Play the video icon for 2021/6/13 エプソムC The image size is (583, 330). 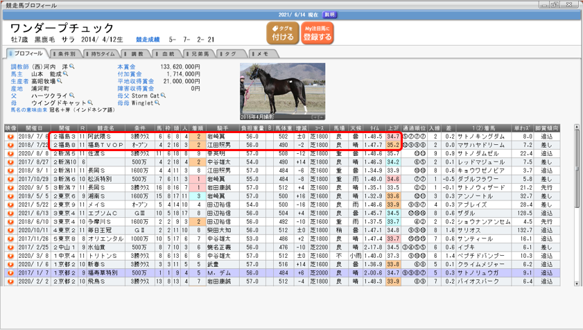coord(10,213)
